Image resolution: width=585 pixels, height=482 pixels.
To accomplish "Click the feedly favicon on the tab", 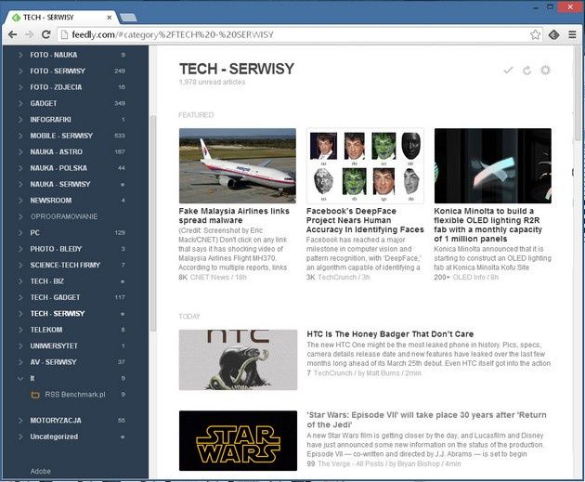I will [16, 18].
